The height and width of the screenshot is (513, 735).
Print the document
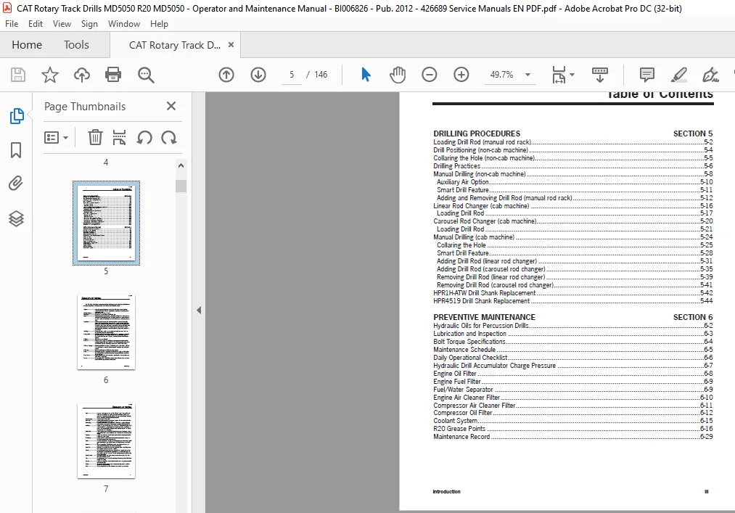[x=113, y=75]
